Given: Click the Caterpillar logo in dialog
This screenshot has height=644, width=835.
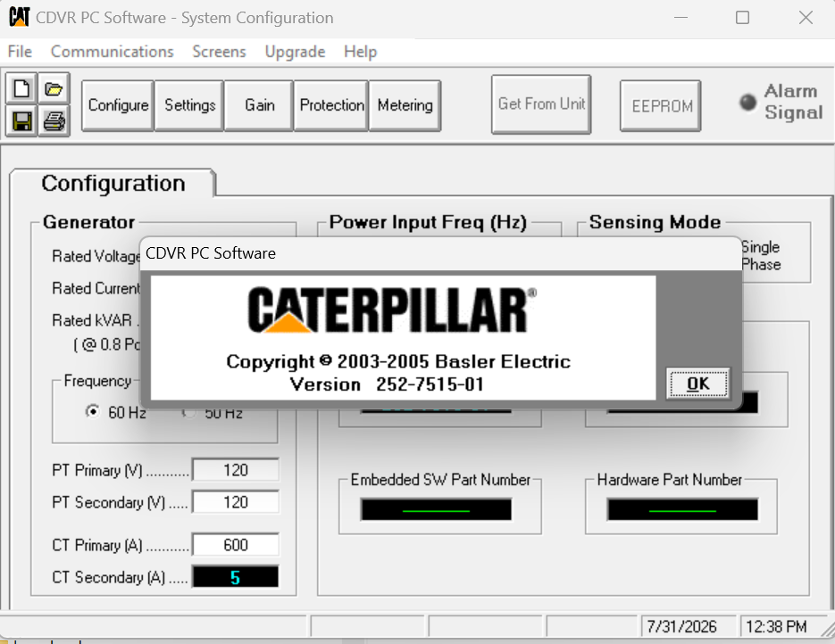Looking at the screenshot, I should click(x=392, y=310).
